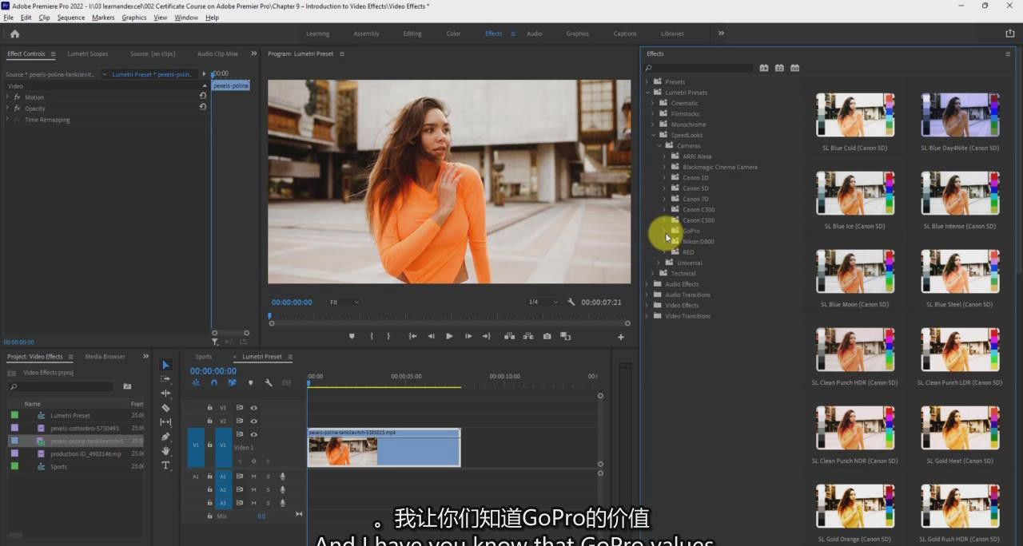Expand the Motion effect properties

tap(8, 97)
